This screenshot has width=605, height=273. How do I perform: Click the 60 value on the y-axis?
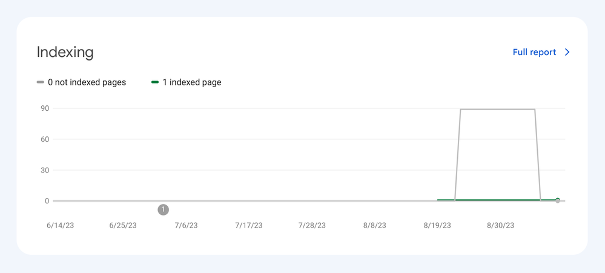coord(45,139)
